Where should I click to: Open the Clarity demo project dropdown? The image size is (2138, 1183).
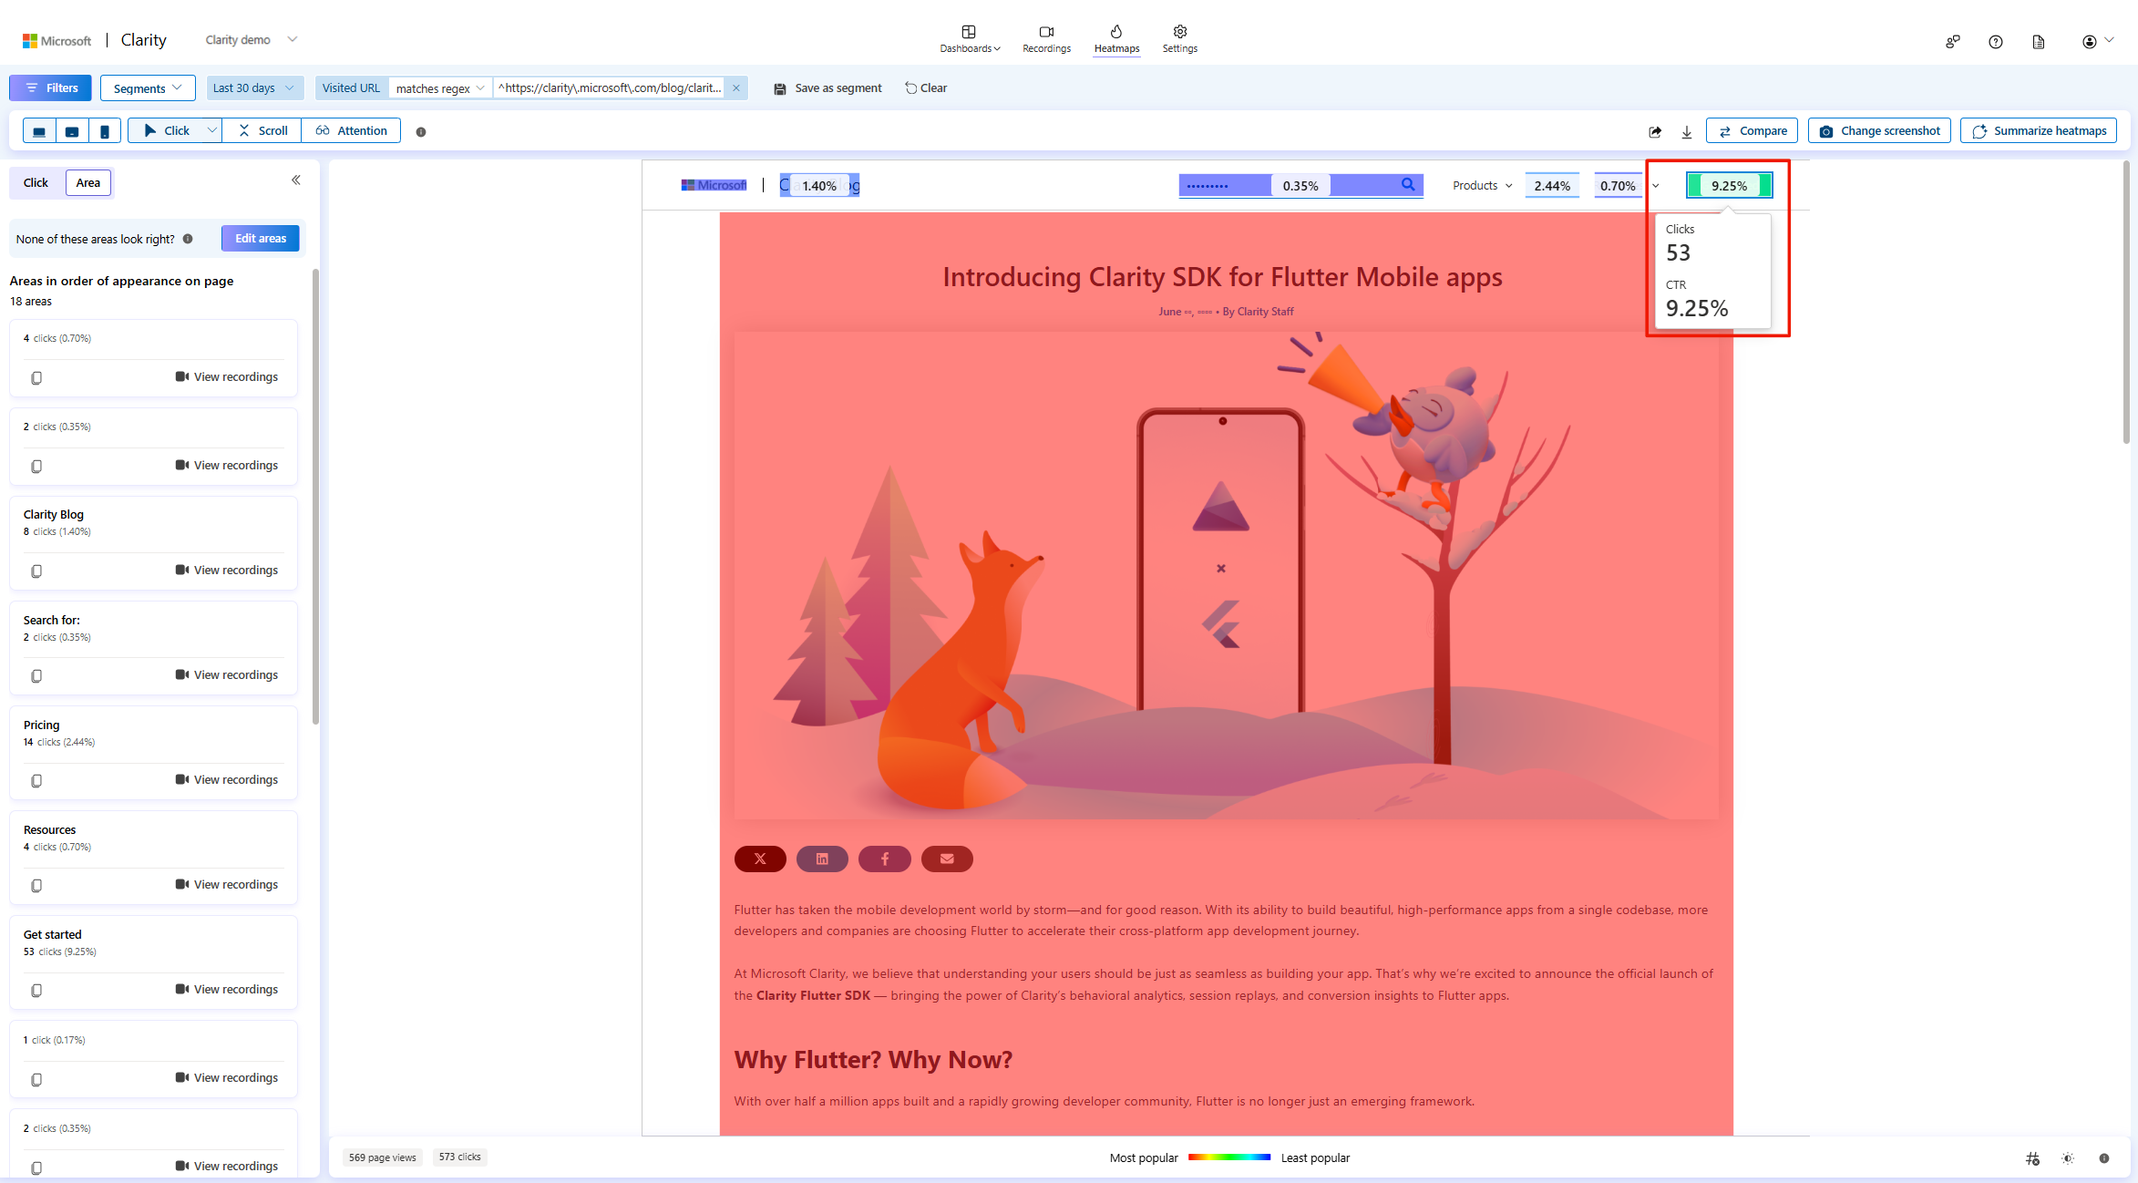pyautogui.click(x=252, y=40)
